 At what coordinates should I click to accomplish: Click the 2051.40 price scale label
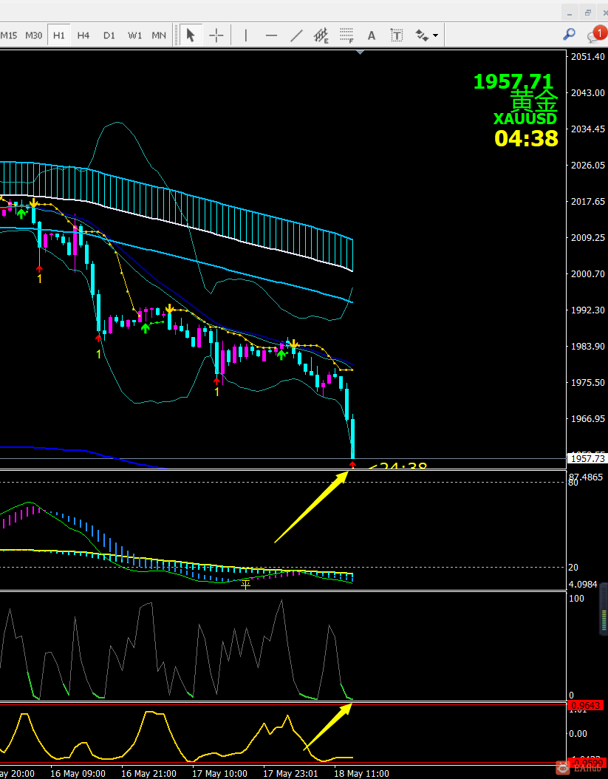(587, 56)
